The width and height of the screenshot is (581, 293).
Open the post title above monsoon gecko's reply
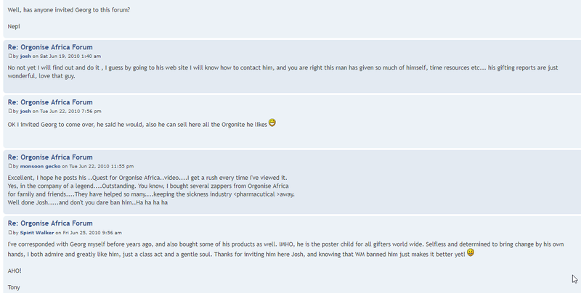pos(50,157)
